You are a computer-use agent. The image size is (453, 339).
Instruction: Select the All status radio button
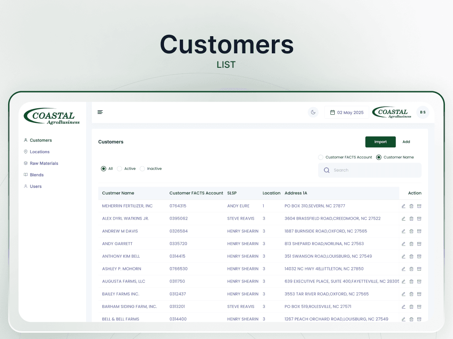[103, 169]
